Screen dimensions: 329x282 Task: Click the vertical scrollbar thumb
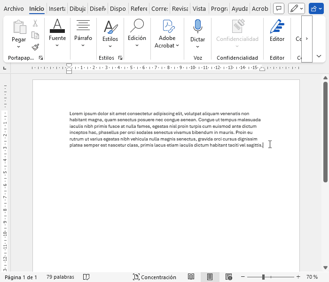pyautogui.click(x=325, y=132)
